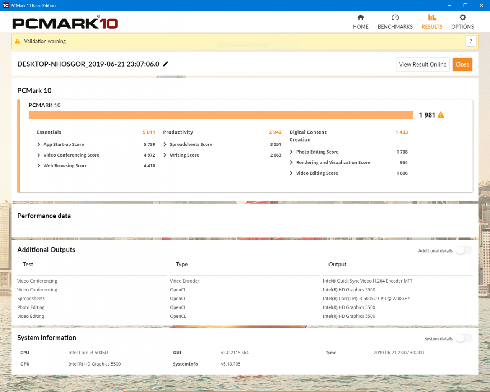490x392 pixels.
Task: Click GPU value Intel(R) HD Graphics 5500
Action: tap(94, 364)
